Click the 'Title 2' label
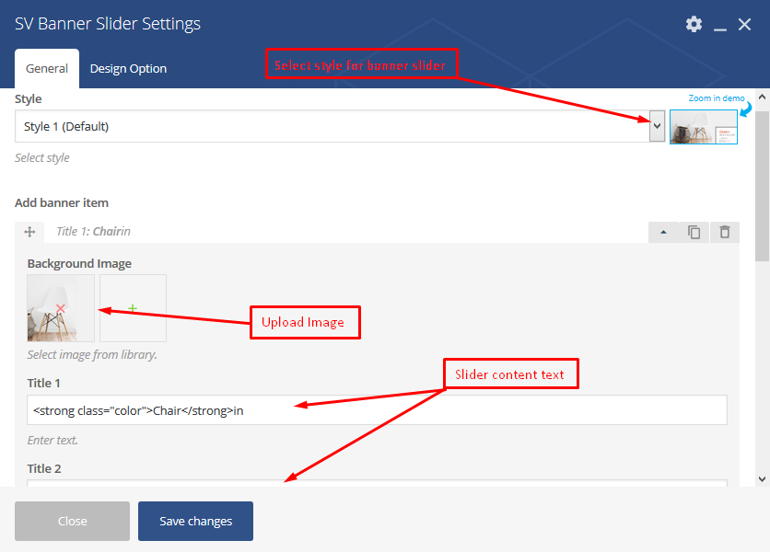 click(43, 468)
